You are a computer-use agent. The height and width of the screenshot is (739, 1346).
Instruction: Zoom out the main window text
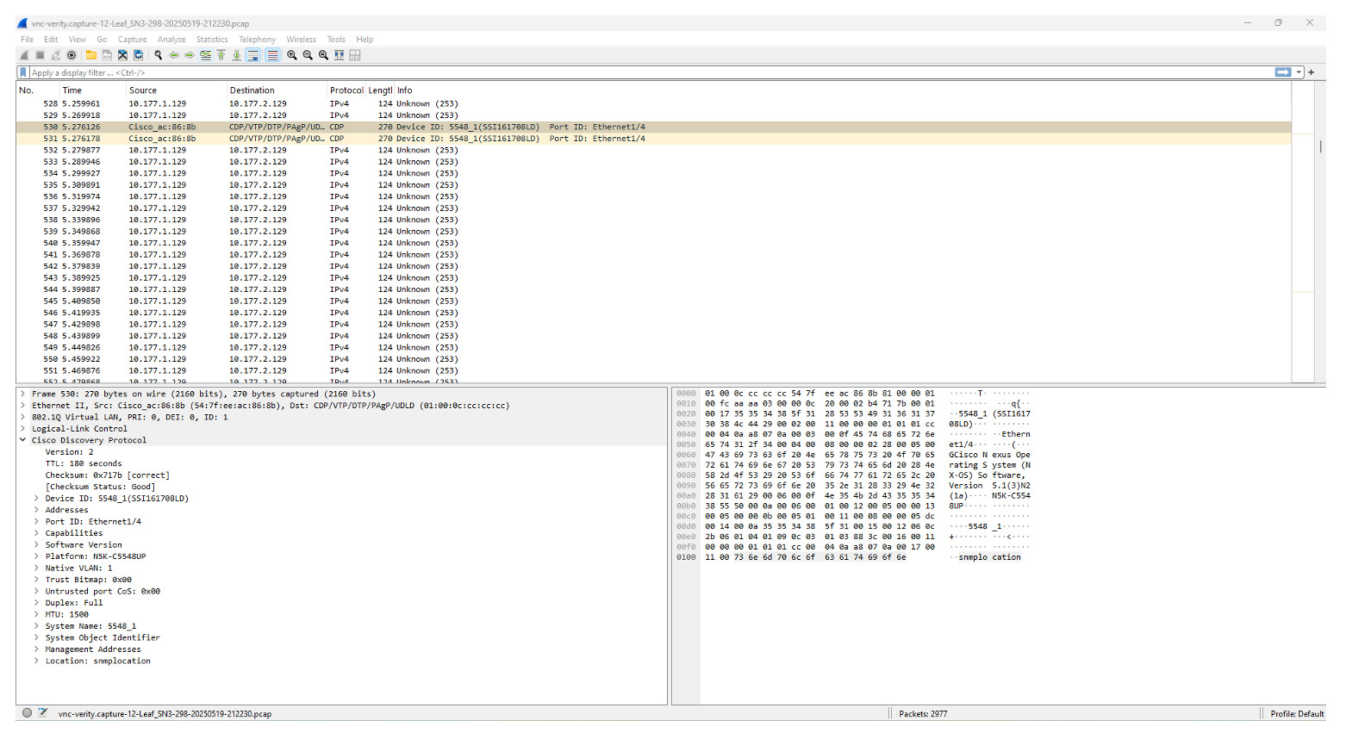[308, 55]
